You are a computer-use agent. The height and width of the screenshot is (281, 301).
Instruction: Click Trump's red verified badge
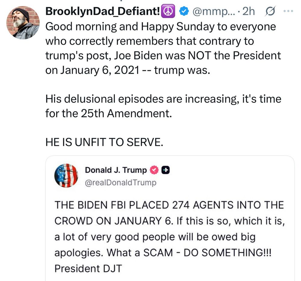click(x=154, y=170)
